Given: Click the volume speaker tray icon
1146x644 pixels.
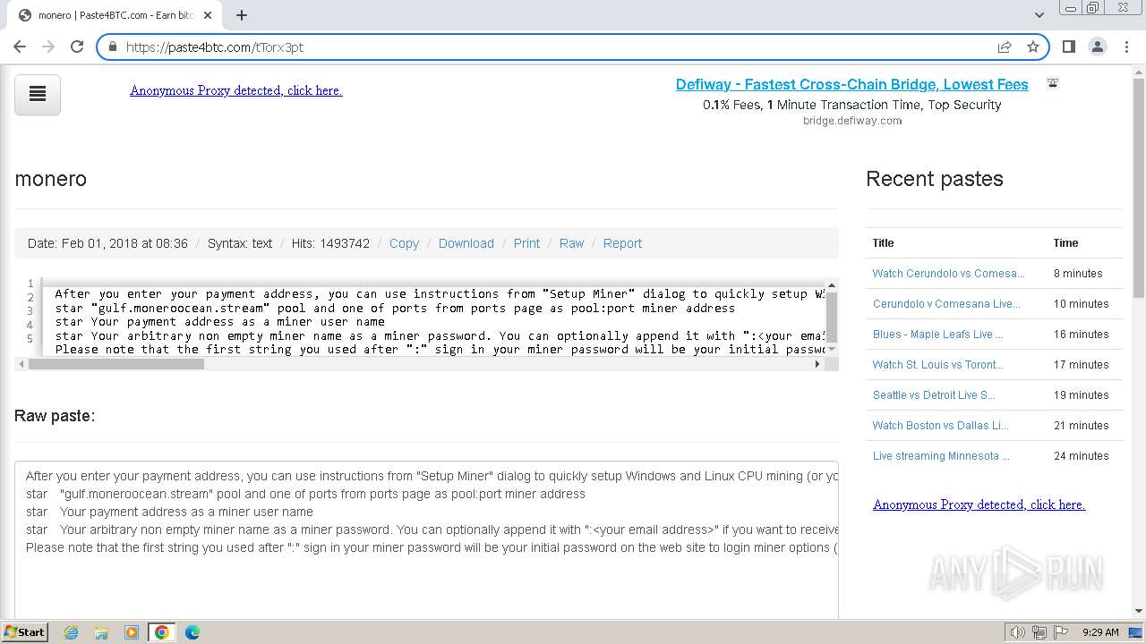Looking at the screenshot, I should 1018,632.
